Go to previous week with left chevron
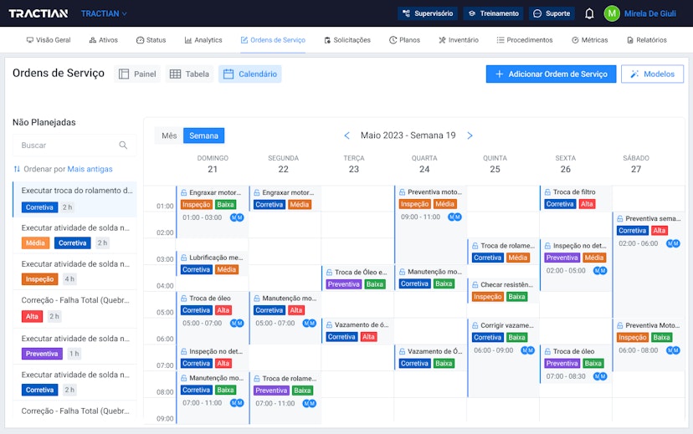This screenshot has height=434, width=693. [347, 135]
